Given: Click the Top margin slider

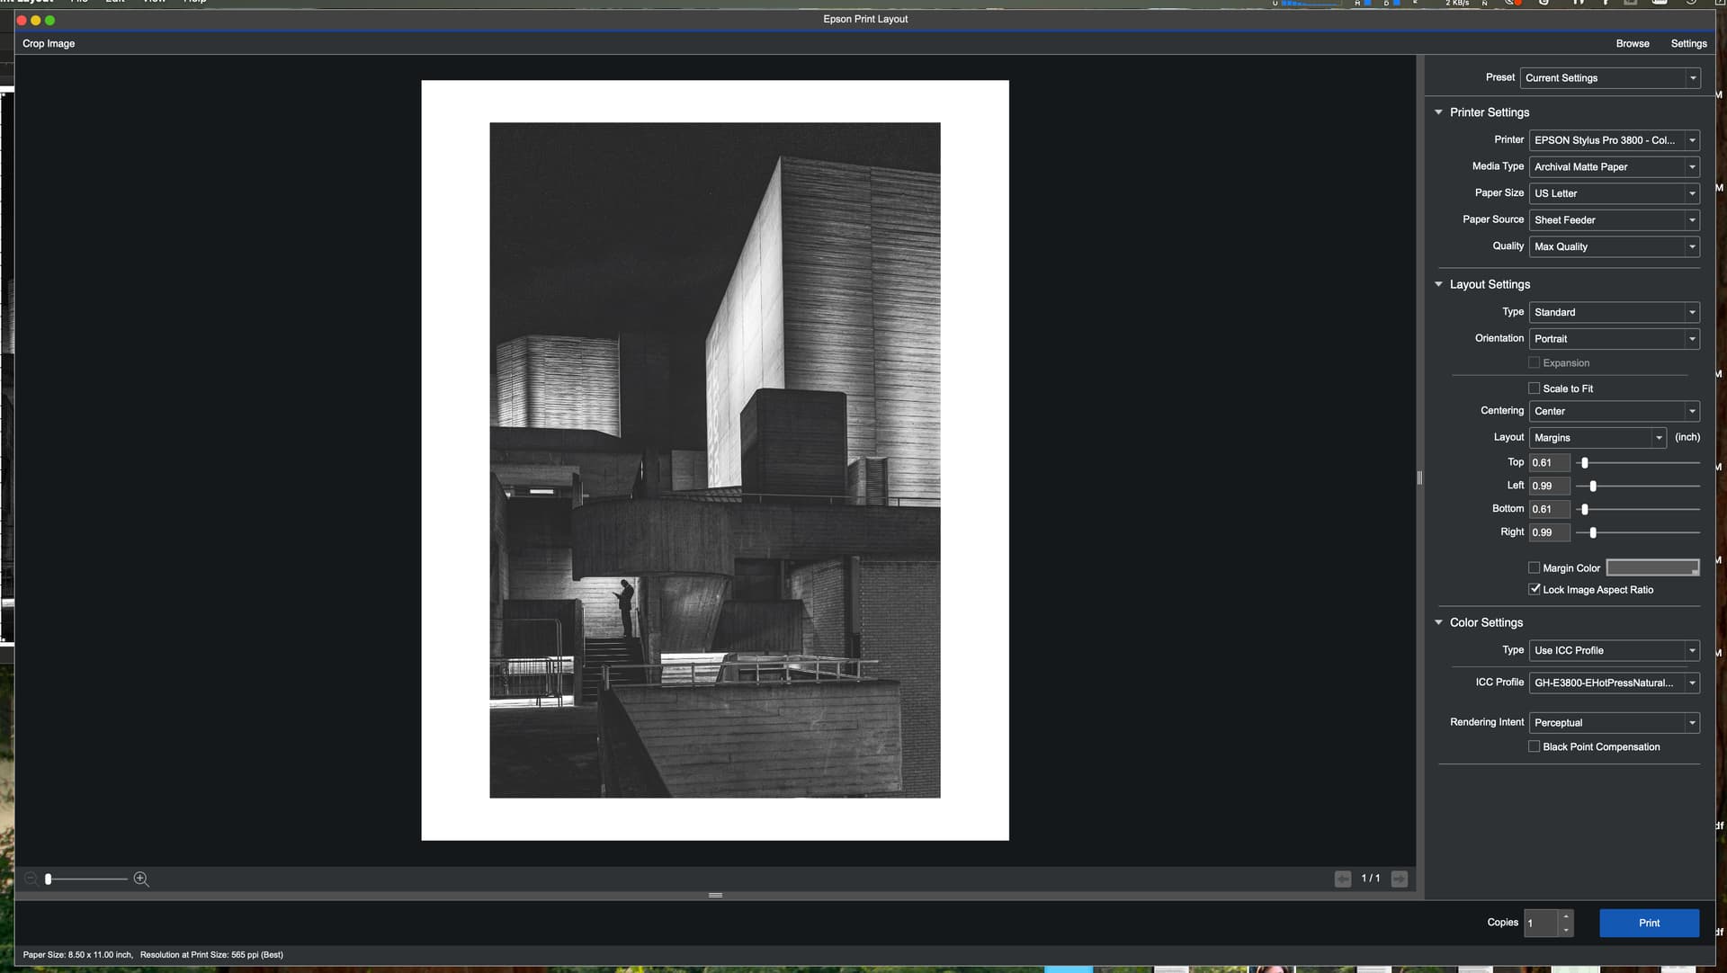Looking at the screenshot, I should coord(1585,462).
